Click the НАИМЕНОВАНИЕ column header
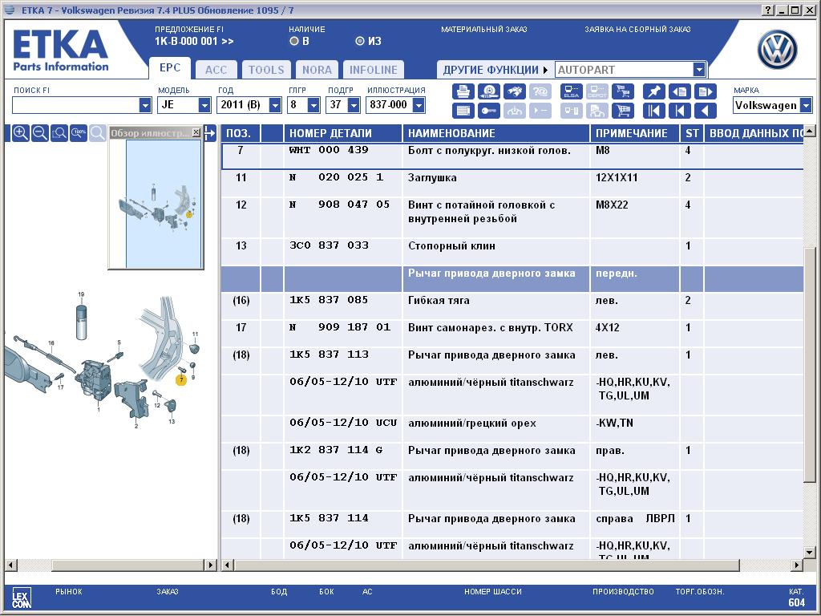821x616 pixels. pyautogui.click(x=495, y=134)
